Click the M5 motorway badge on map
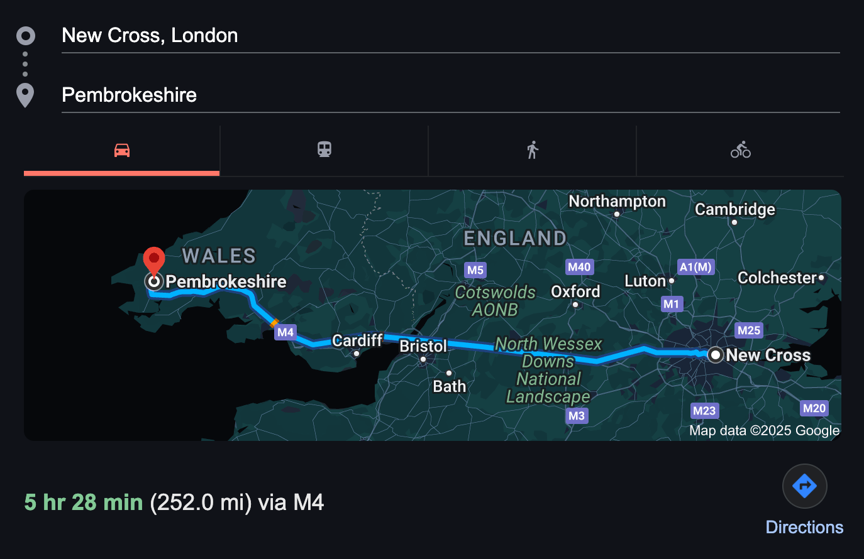 (475, 270)
